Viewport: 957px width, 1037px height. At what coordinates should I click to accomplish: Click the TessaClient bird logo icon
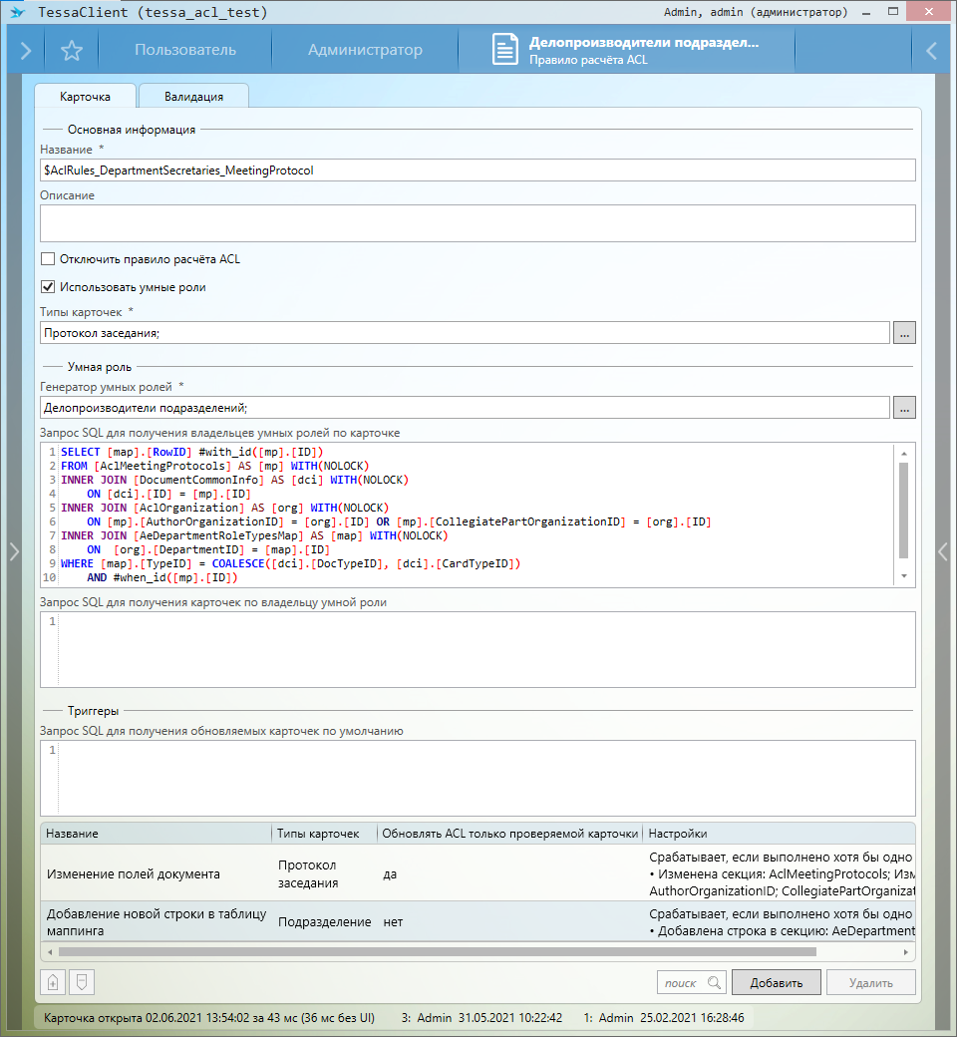pos(17,12)
